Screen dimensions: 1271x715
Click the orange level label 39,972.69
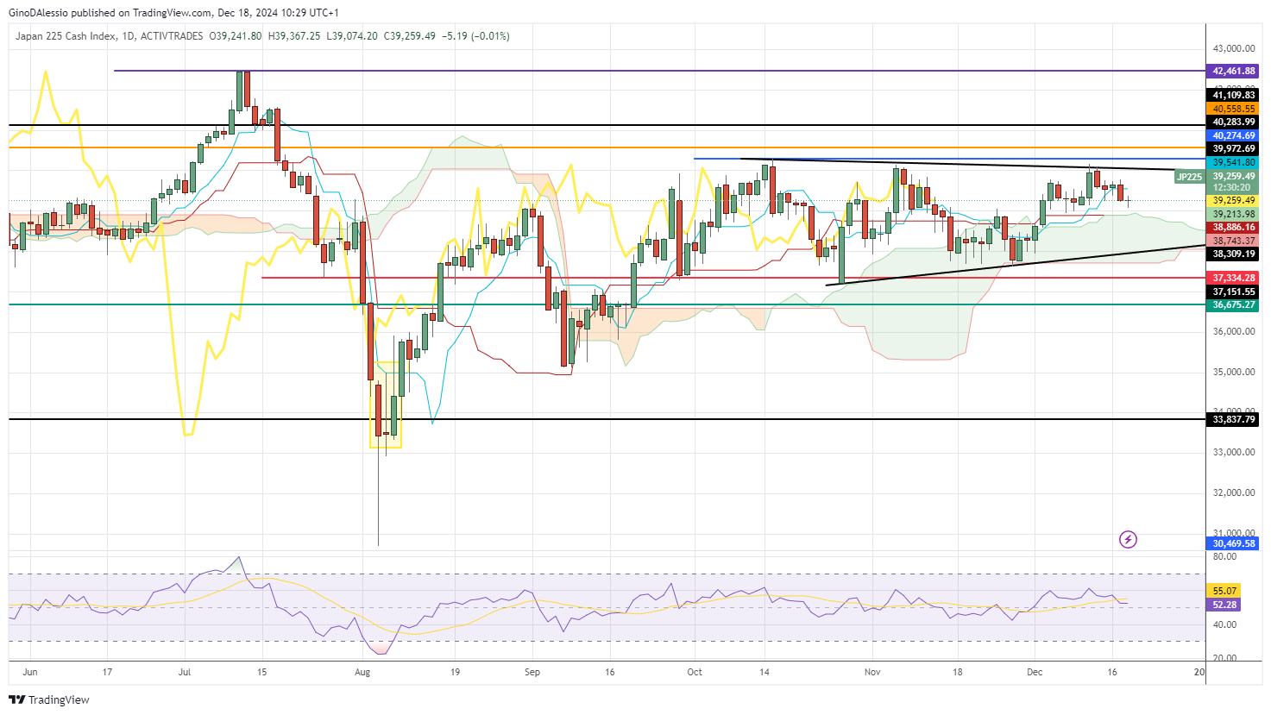coord(1232,148)
